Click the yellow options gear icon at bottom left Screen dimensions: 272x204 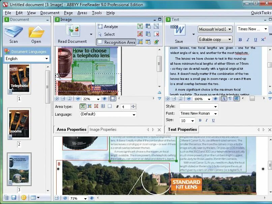24,197
